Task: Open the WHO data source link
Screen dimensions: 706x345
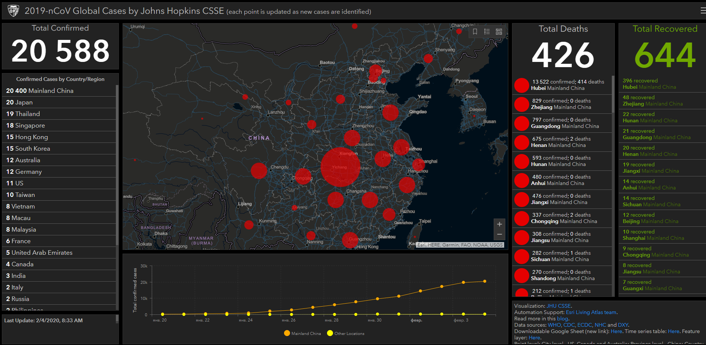Action: tap(554, 325)
